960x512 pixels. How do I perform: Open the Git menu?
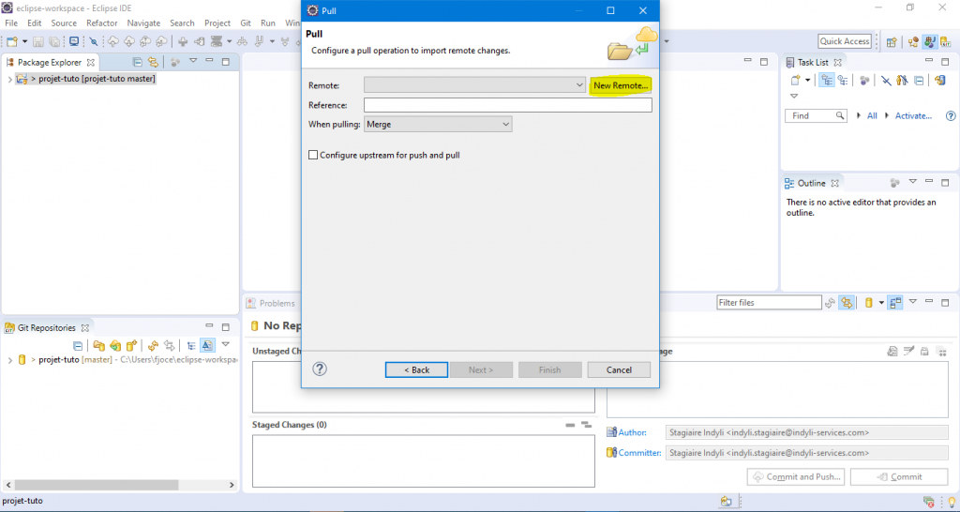click(x=246, y=23)
